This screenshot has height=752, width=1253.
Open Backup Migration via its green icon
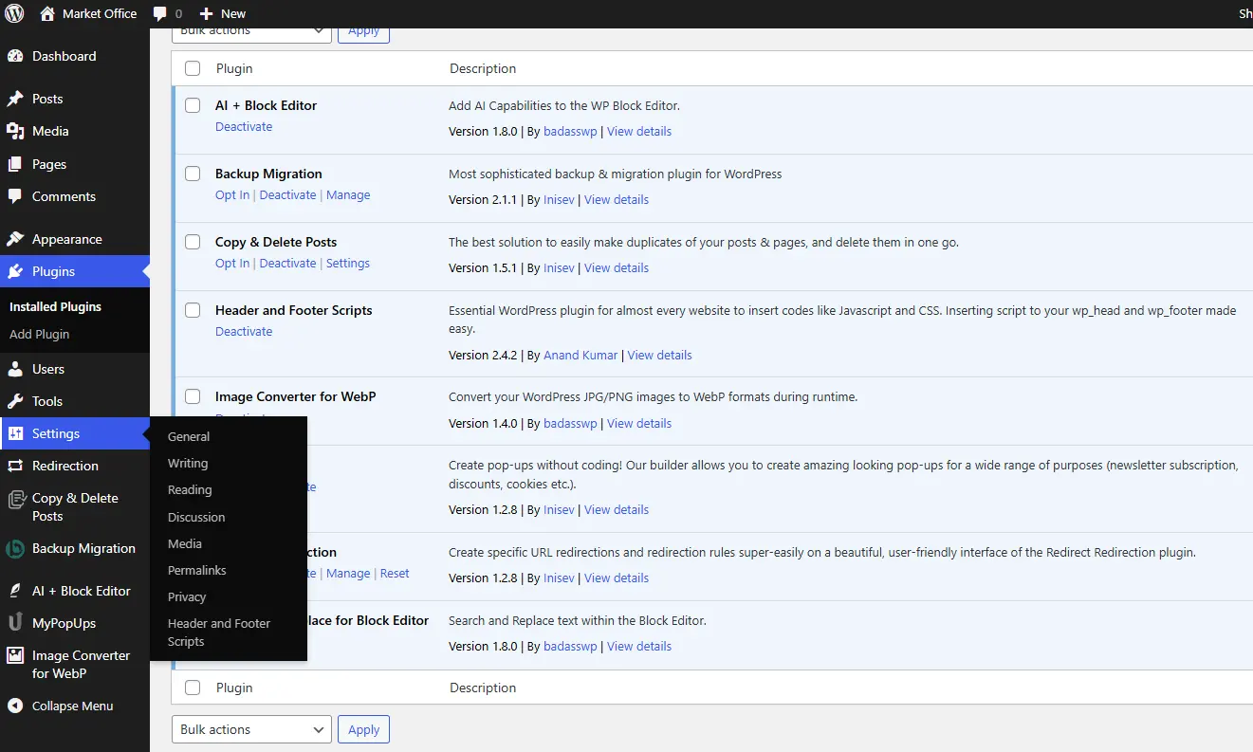[15, 548]
